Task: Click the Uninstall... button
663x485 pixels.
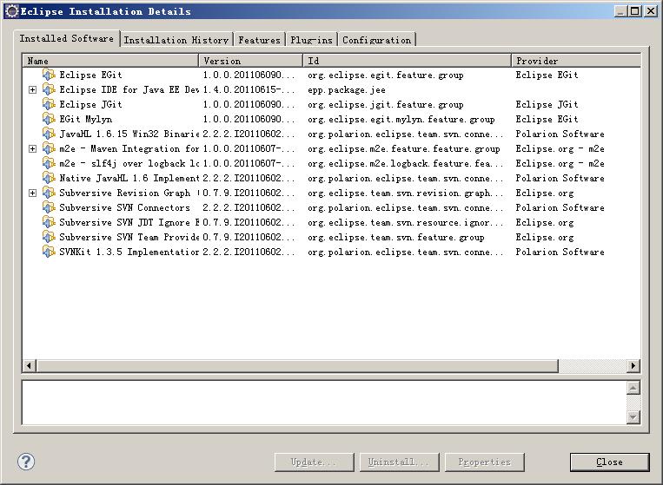Action: (400, 462)
